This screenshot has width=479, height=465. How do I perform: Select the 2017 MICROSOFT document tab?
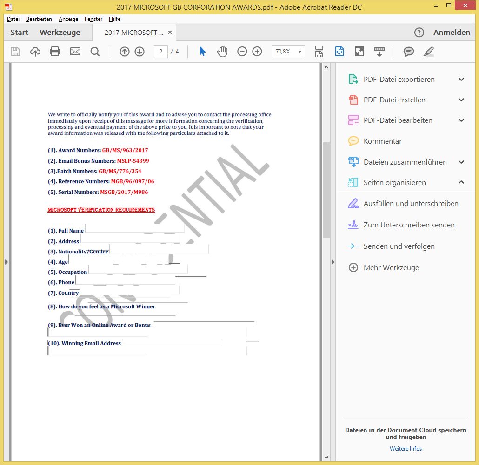pos(134,33)
